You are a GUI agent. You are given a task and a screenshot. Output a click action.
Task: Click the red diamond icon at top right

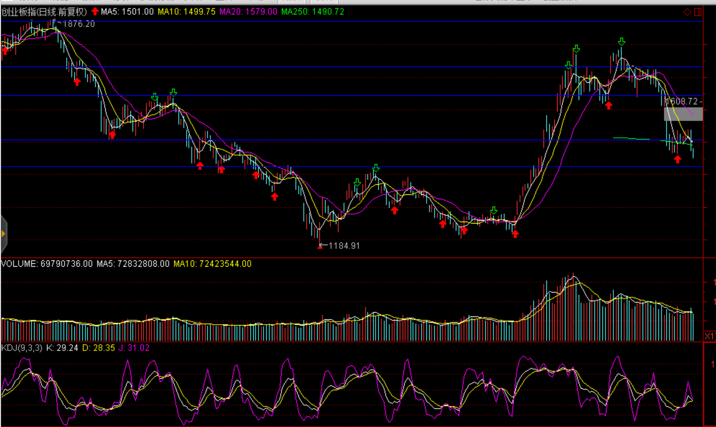point(687,12)
